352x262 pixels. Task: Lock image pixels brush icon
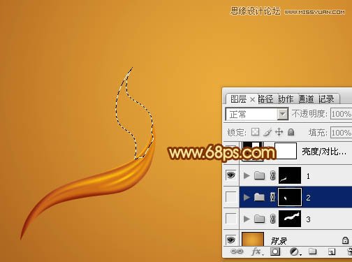[x=267, y=132]
